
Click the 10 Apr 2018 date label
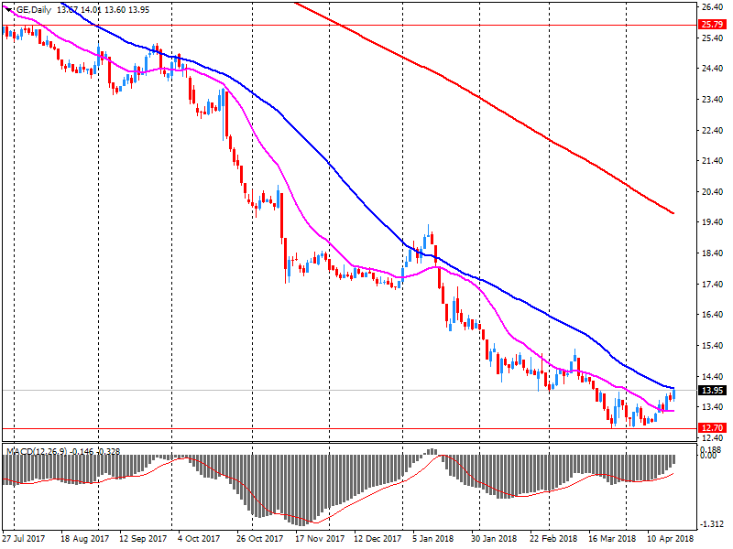[x=671, y=538]
